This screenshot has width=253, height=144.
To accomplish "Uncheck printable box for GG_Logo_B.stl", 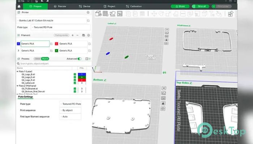I will (75, 75).
